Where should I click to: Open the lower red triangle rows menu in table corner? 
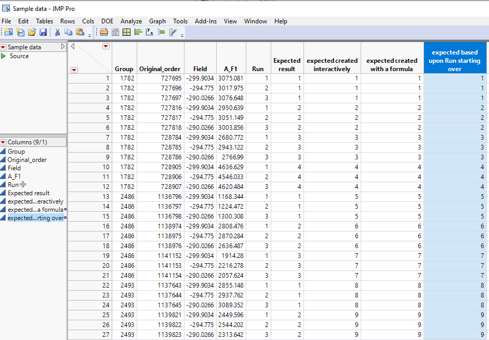[74, 70]
